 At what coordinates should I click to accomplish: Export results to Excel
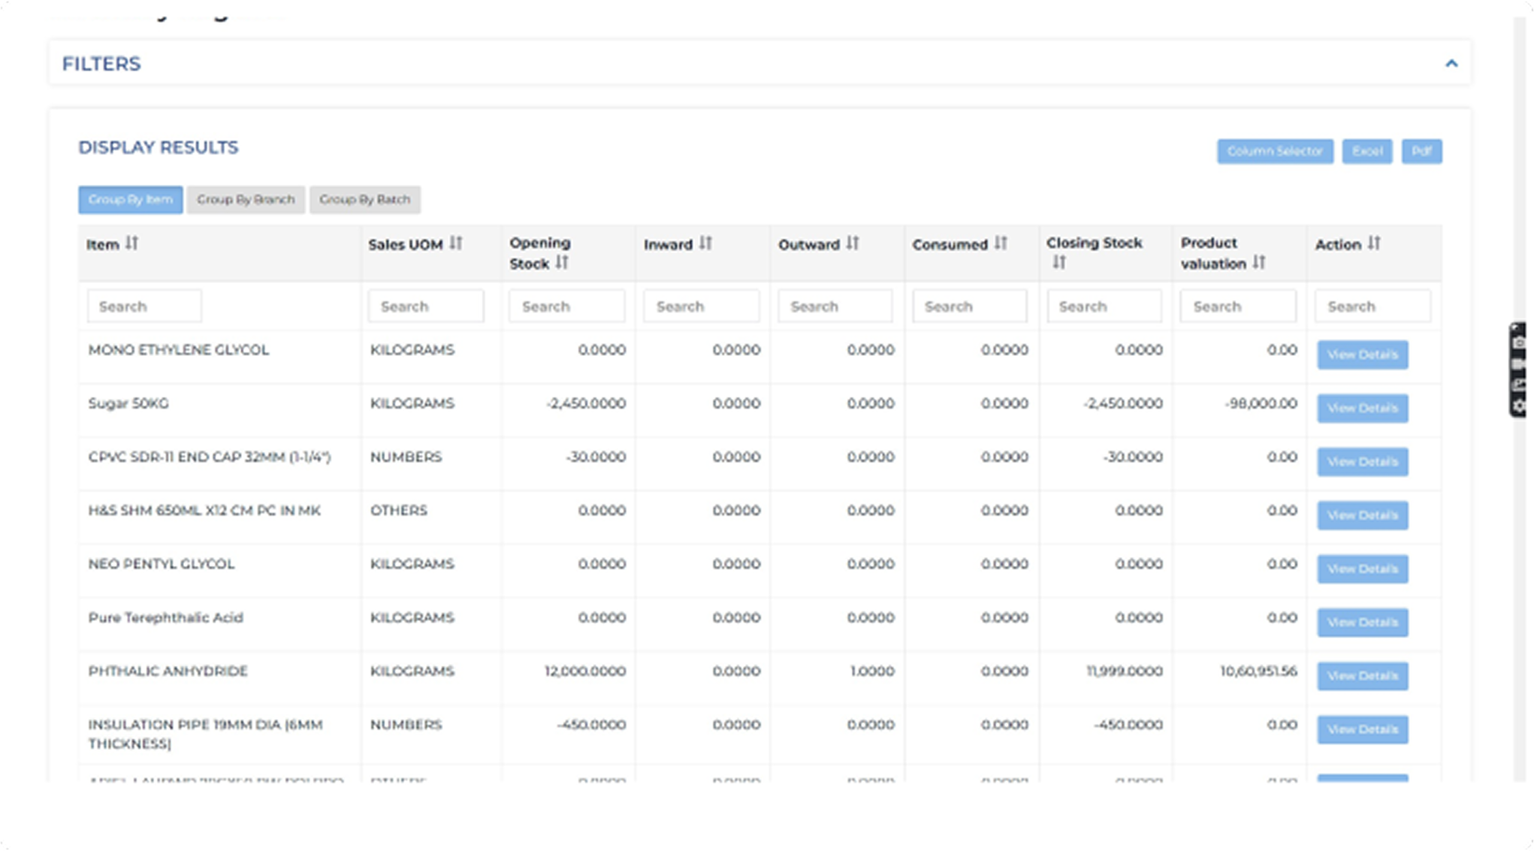click(1367, 151)
